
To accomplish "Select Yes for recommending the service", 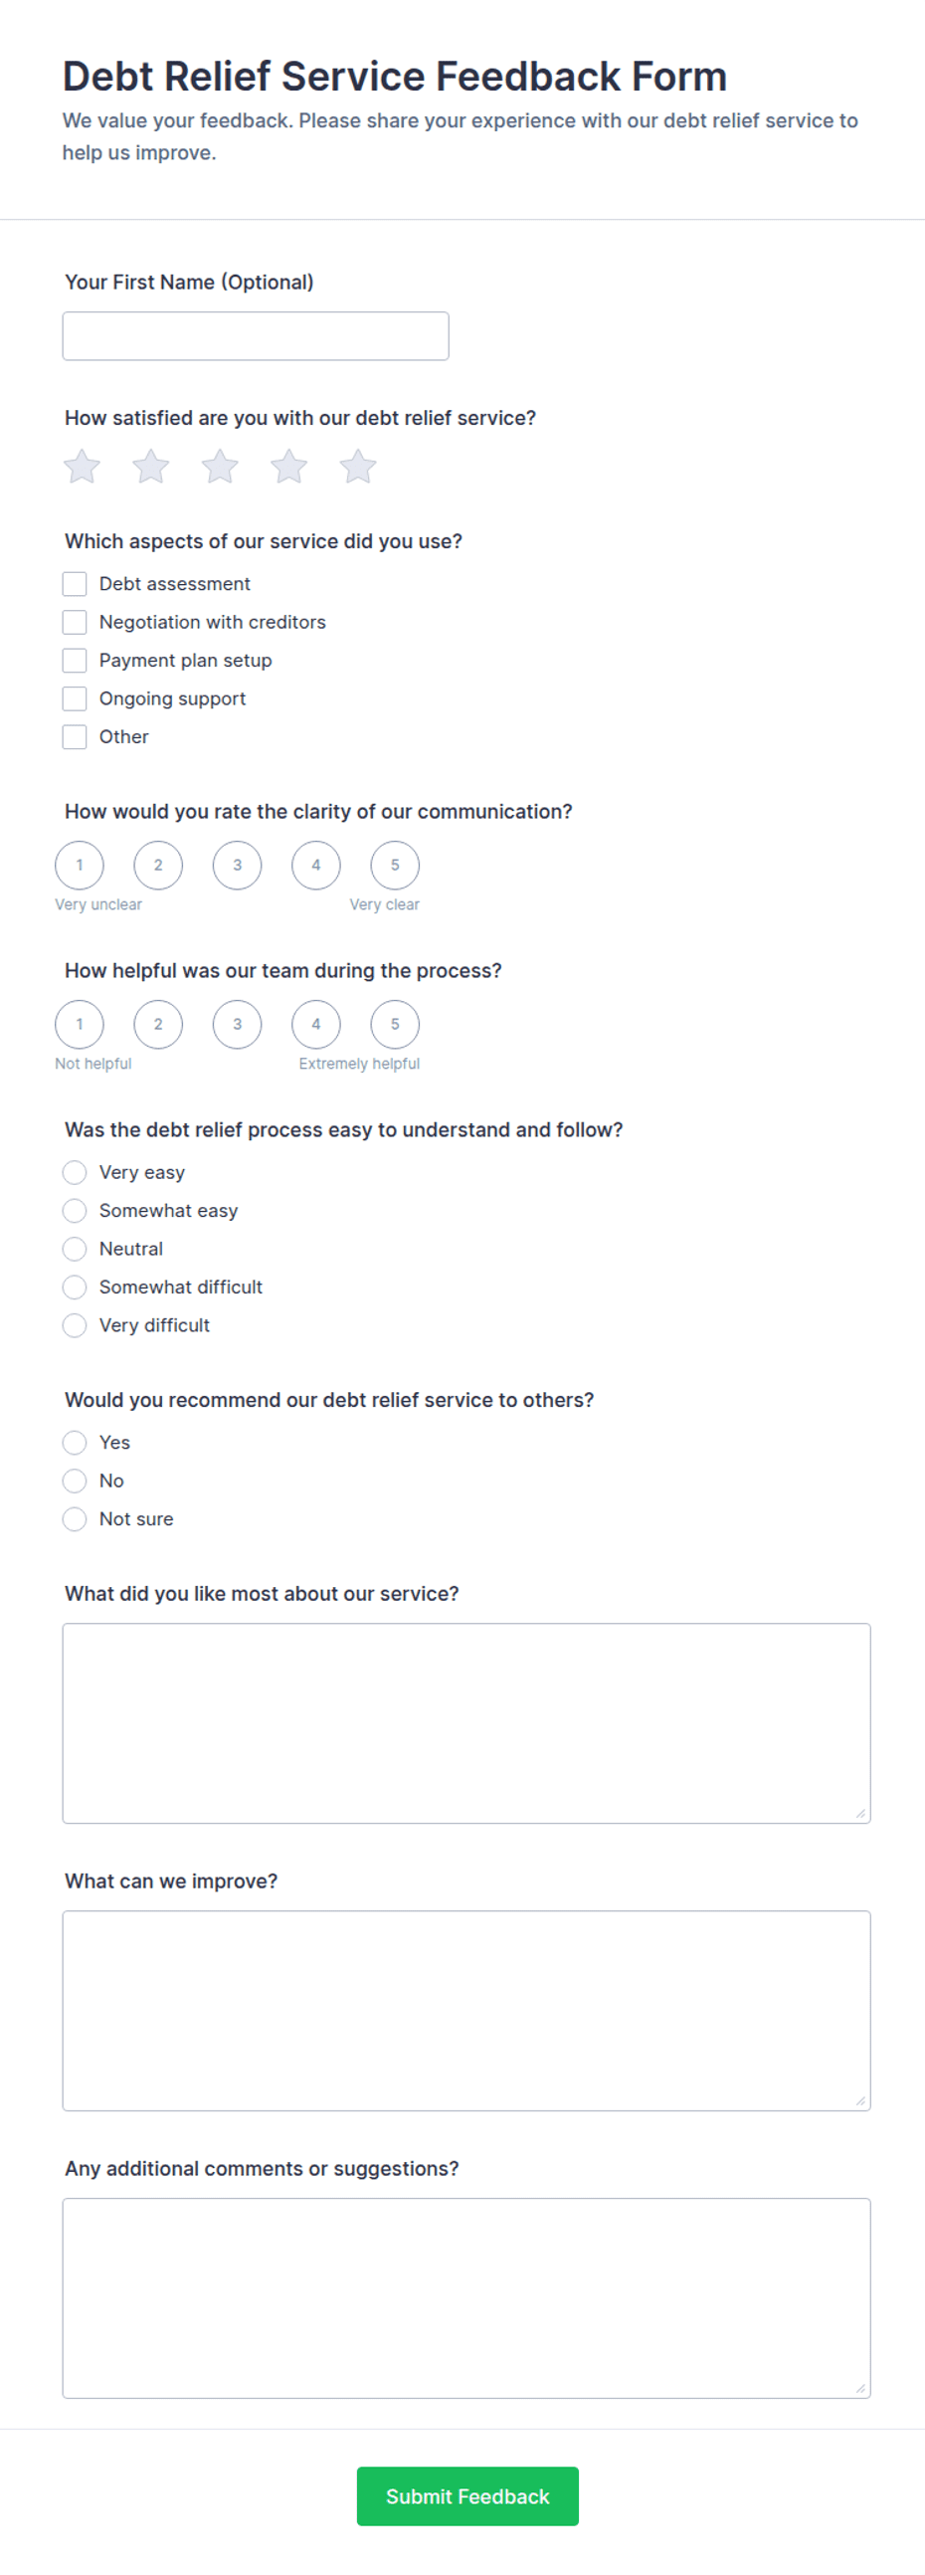I will pyautogui.click(x=75, y=1443).
